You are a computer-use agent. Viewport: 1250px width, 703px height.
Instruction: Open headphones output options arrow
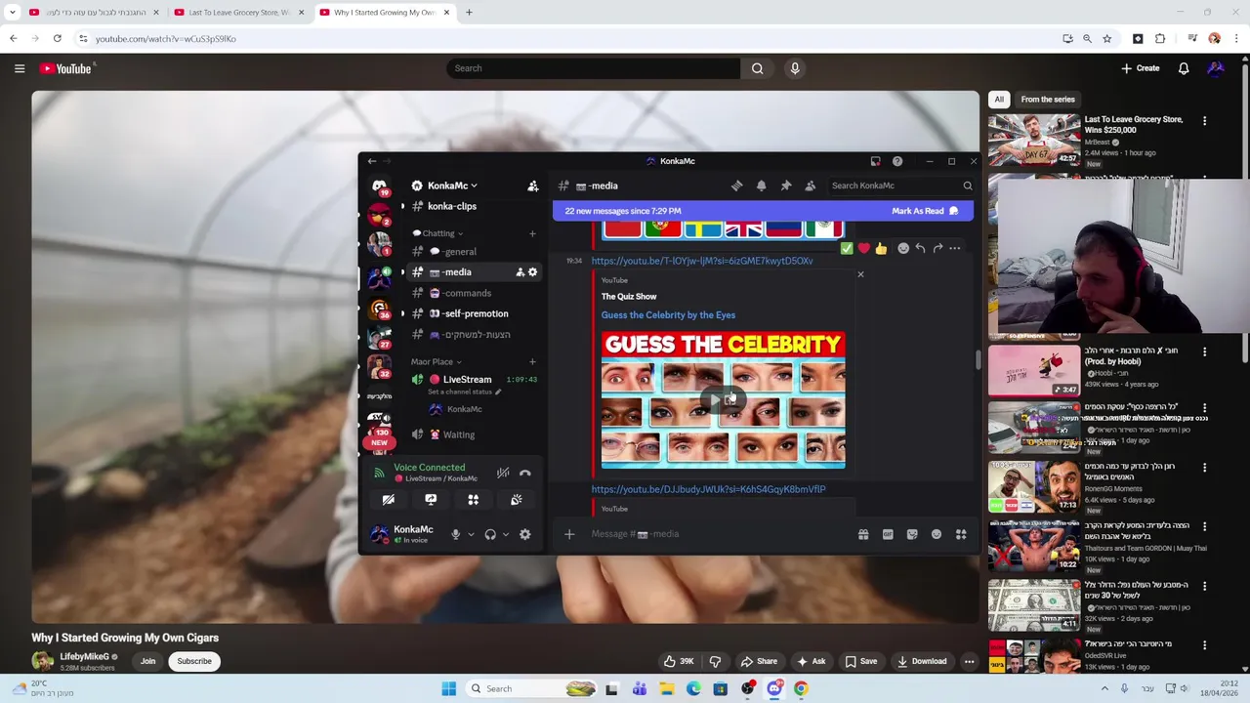[505, 534]
